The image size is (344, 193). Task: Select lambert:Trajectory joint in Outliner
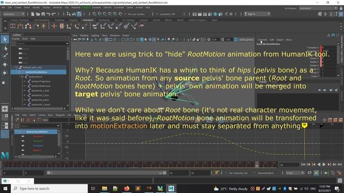tap(41, 81)
